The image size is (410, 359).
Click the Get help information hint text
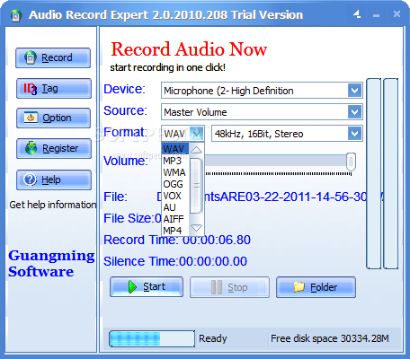[x=53, y=205]
